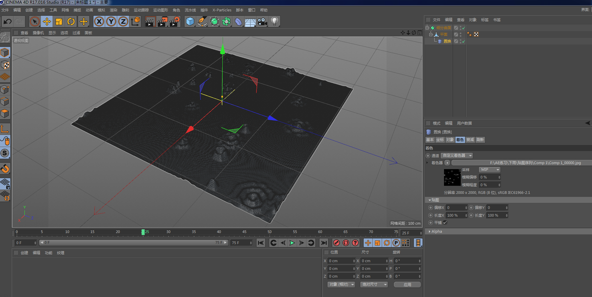Collapse the 细分曲面 tree node

(x=427, y=28)
